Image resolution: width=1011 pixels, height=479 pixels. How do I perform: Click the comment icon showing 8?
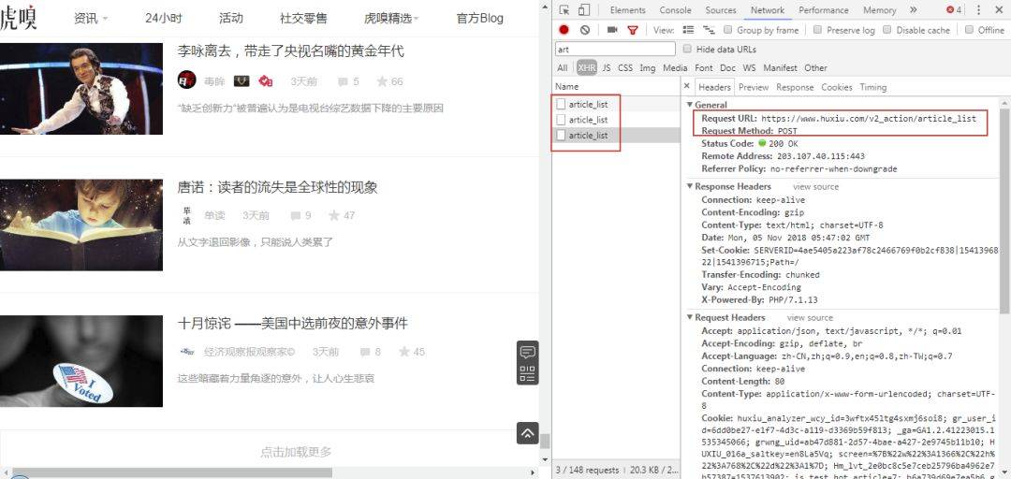pos(365,352)
